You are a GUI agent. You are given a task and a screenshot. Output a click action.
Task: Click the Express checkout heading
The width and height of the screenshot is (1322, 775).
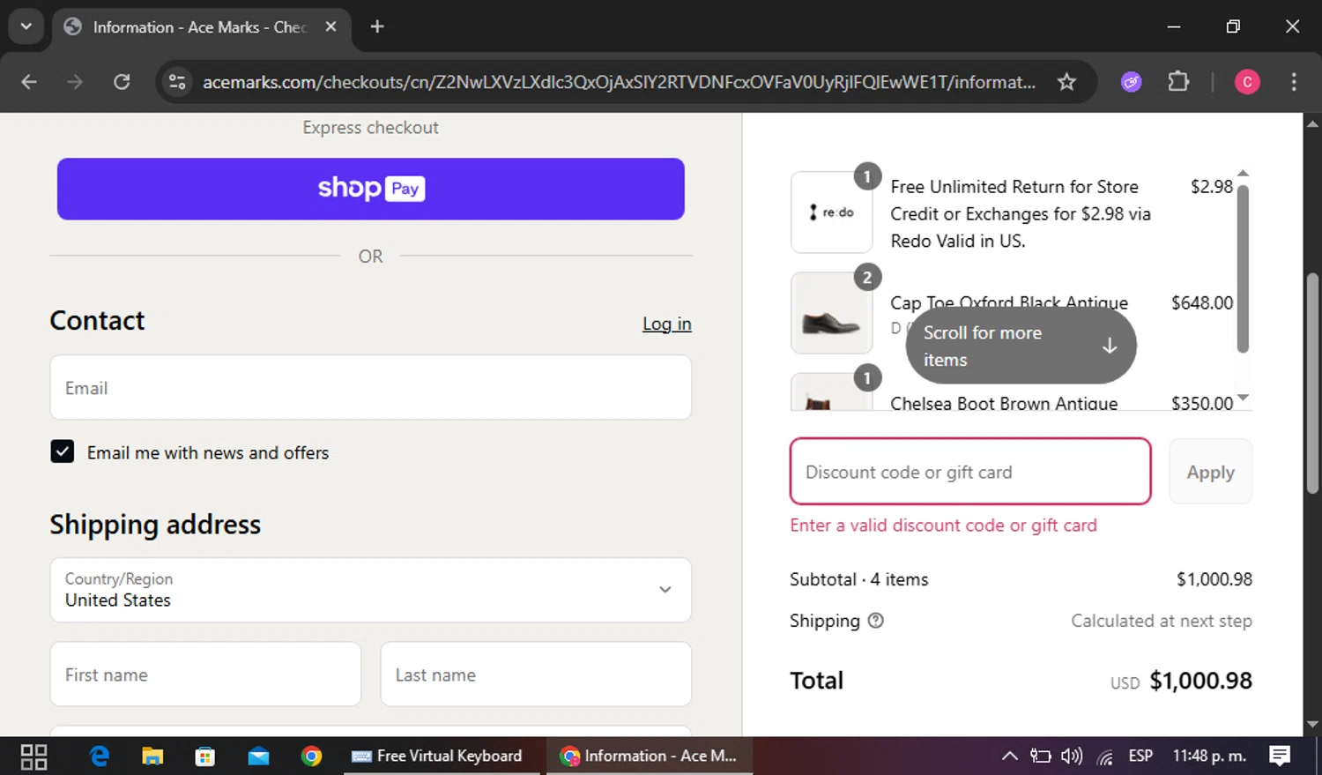click(370, 128)
